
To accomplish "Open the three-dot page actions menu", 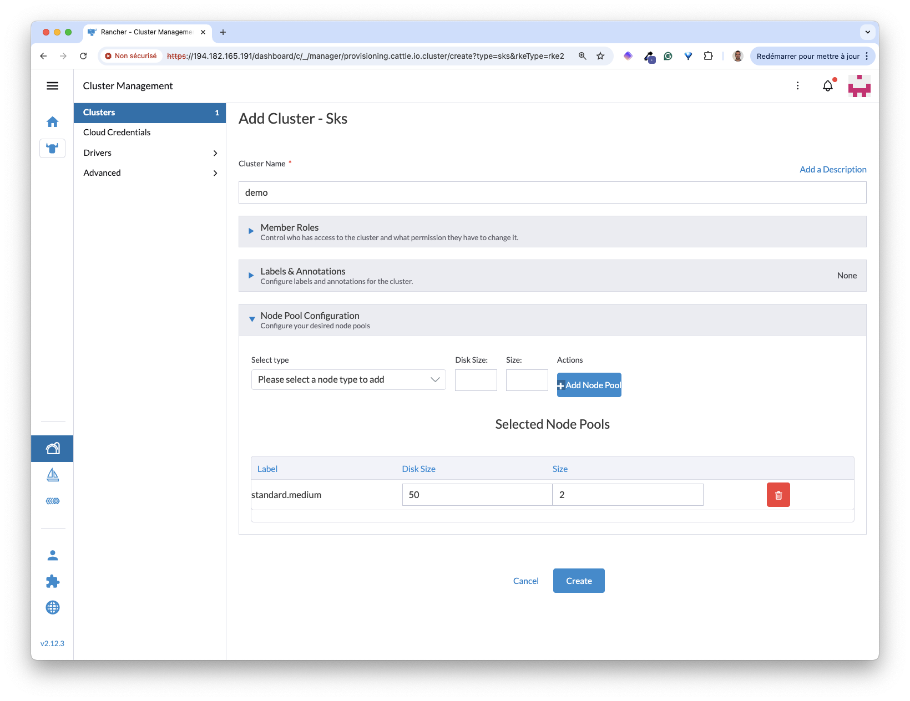I will 797,86.
